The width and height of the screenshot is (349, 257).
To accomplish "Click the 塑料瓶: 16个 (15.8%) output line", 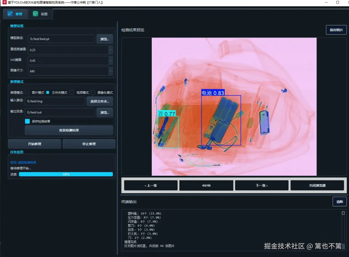I will [x=144, y=213].
